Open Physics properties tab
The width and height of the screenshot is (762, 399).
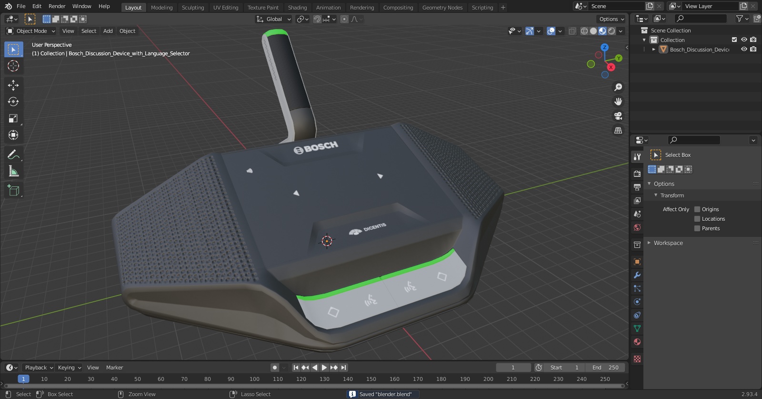637,302
